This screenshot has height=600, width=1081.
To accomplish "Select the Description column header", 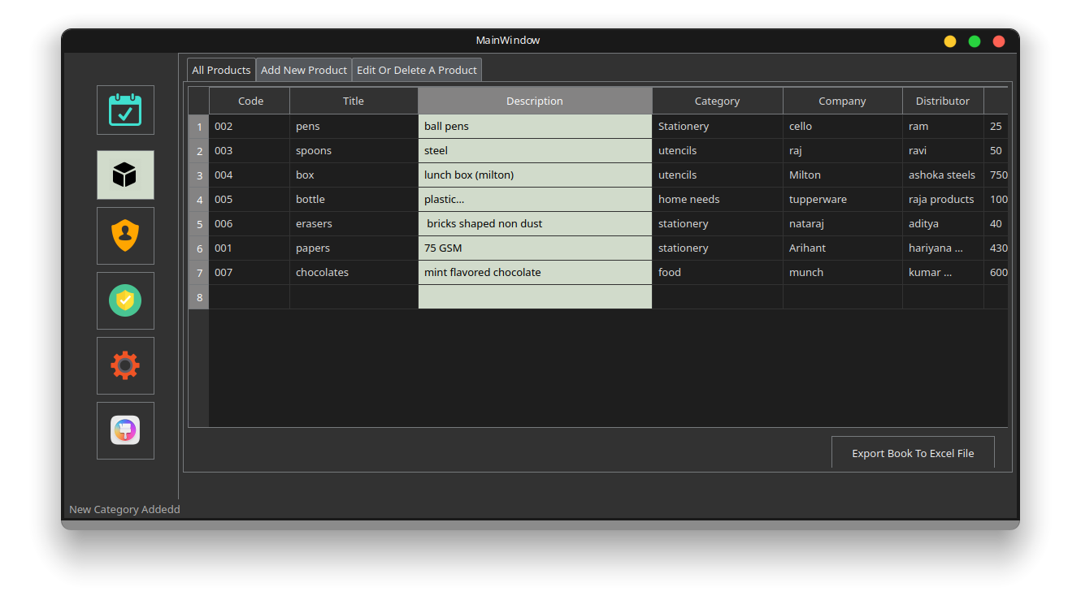I will tap(535, 101).
